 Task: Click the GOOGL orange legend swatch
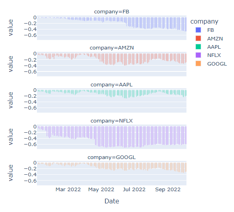(x=198, y=64)
